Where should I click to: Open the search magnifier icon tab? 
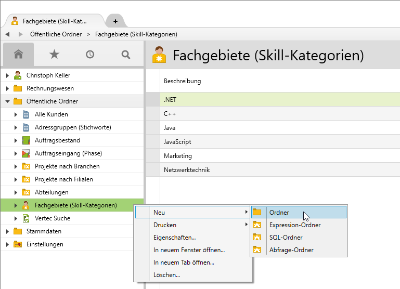tap(125, 54)
